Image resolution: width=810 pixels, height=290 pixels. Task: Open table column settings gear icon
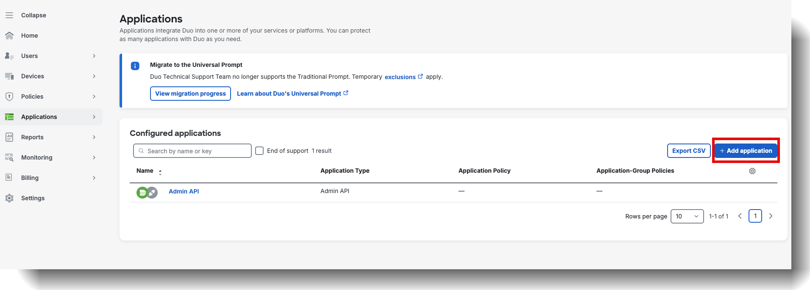(x=752, y=171)
